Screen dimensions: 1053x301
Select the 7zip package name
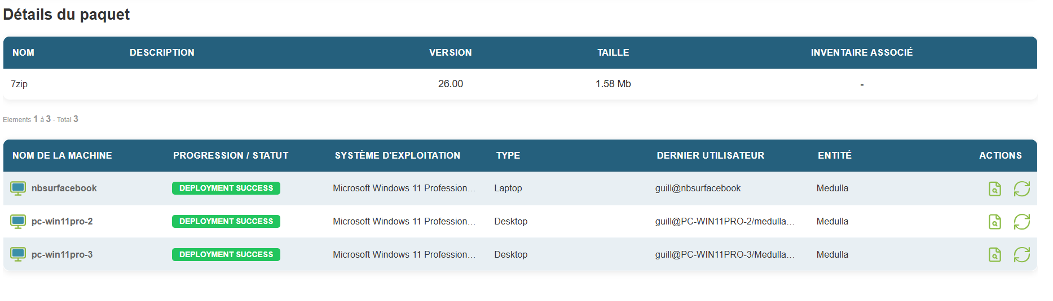[19, 84]
